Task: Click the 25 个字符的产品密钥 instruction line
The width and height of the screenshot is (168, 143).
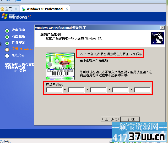Action: coord(111,54)
